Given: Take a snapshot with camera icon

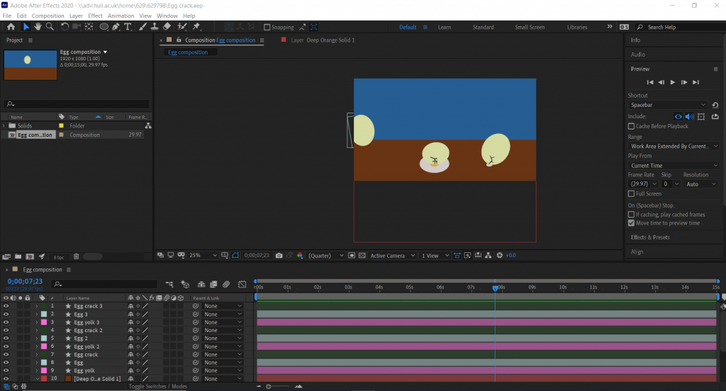Looking at the screenshot, I should pyautogui.click(x=279, y=255).
